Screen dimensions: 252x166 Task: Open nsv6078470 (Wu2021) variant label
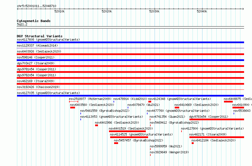144,105
